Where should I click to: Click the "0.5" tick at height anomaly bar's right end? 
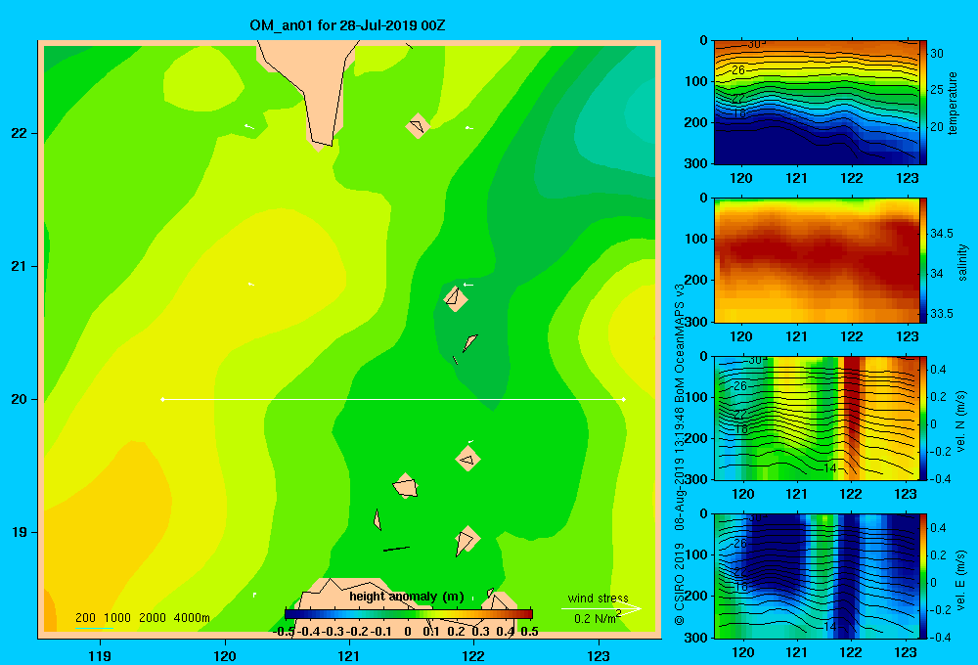(529, 632)
